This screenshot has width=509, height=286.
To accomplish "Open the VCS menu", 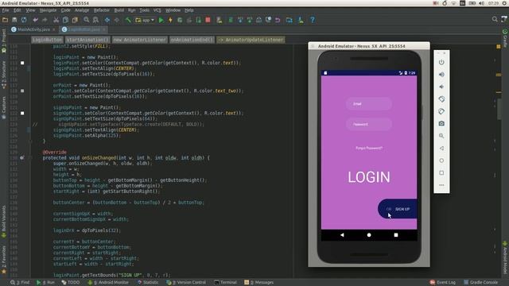I will pos(157,10).
